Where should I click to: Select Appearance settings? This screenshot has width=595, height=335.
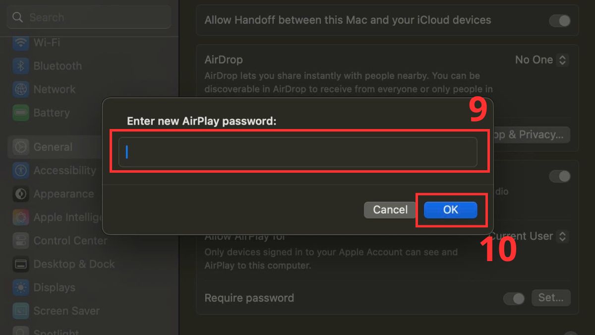pos(63,194)
